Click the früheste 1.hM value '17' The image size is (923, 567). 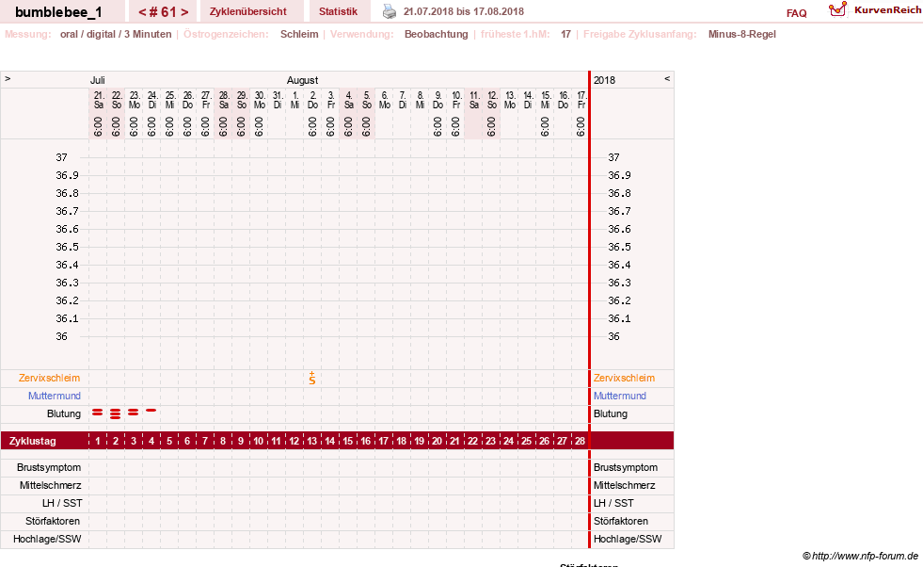point(565,34)
